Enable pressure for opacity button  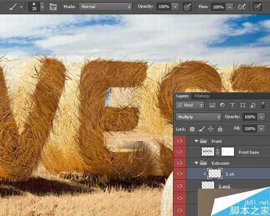(x=187, y=7)
